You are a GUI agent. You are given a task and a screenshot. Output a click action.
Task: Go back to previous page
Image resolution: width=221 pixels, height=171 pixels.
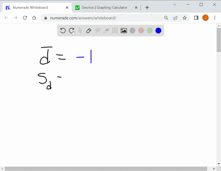(x=6, y=18)
